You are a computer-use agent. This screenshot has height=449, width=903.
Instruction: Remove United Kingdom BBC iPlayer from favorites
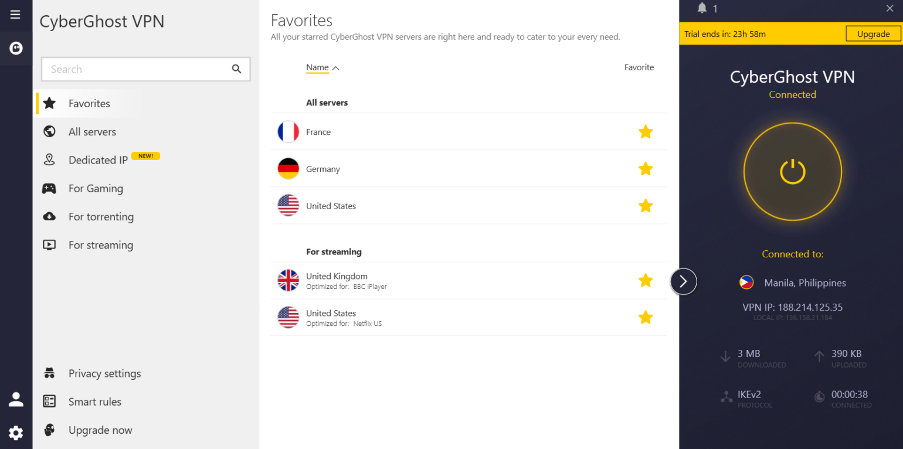646,281
